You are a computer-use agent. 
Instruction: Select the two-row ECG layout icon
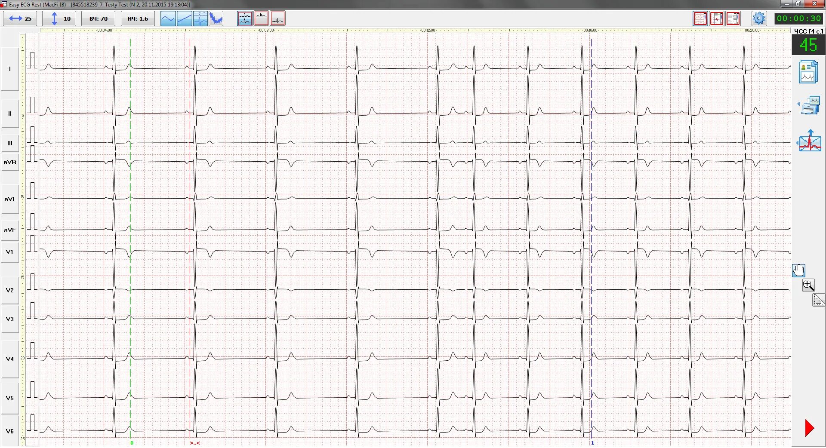(x=245, y=18)
